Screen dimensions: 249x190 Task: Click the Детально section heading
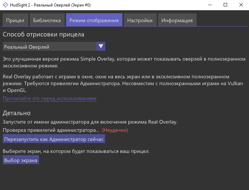16,113
